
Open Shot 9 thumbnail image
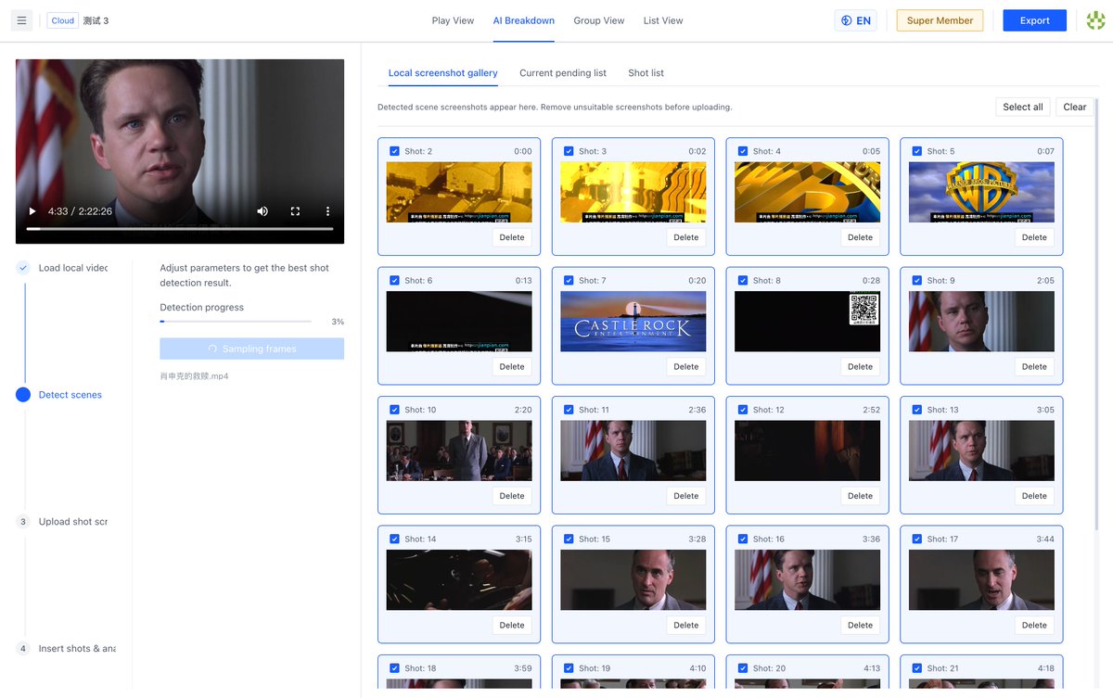pyautogui.click(x=981, y=322)
